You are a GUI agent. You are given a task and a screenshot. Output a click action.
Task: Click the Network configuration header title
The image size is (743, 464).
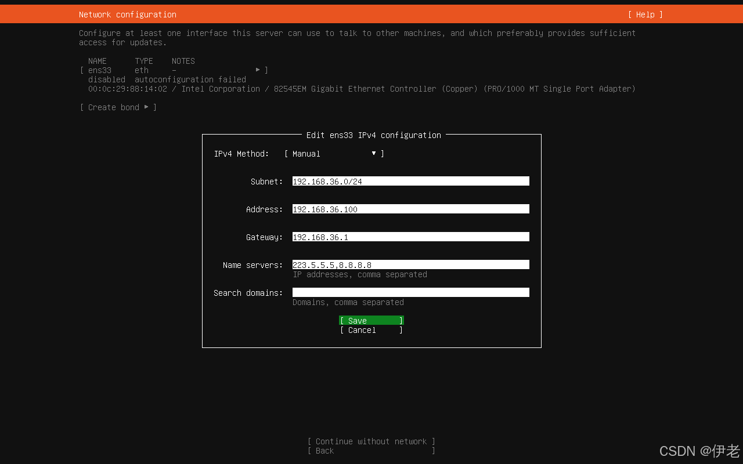click(x=128, y=14)
